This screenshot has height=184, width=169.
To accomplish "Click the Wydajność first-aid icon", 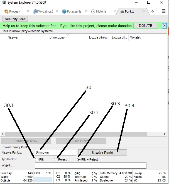I will click(x=35, y=11).
